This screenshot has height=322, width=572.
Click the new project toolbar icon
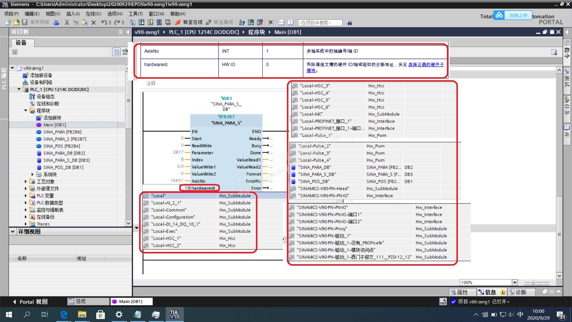click(x=8, y=22)
